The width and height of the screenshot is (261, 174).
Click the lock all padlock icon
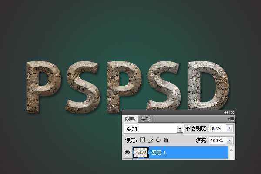[x=166, y=141]
